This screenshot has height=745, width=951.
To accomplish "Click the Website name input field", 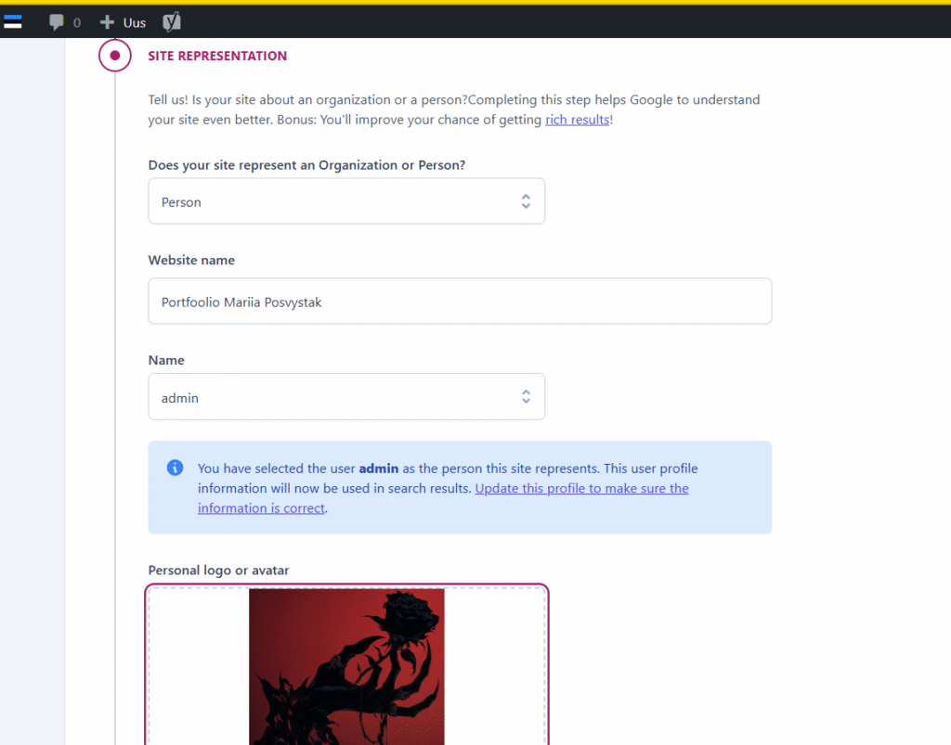I will (x=460, y=301).
